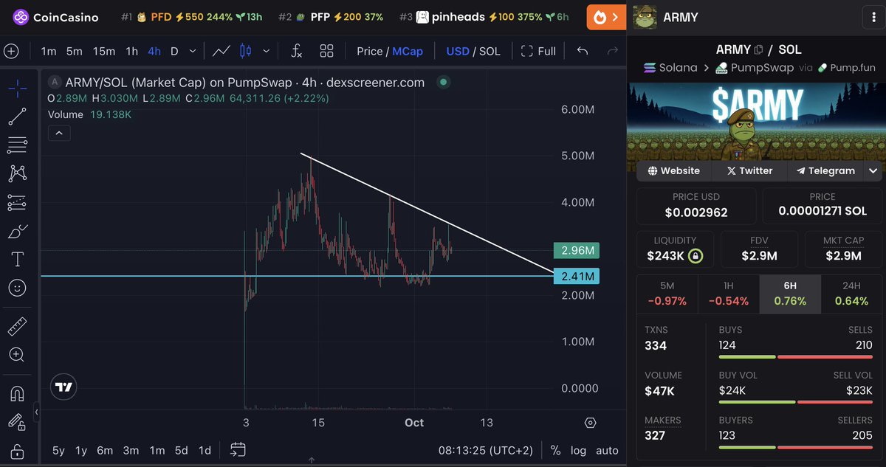
Task: Open the time interval dropdown arrow
Action: coord(193,51)
